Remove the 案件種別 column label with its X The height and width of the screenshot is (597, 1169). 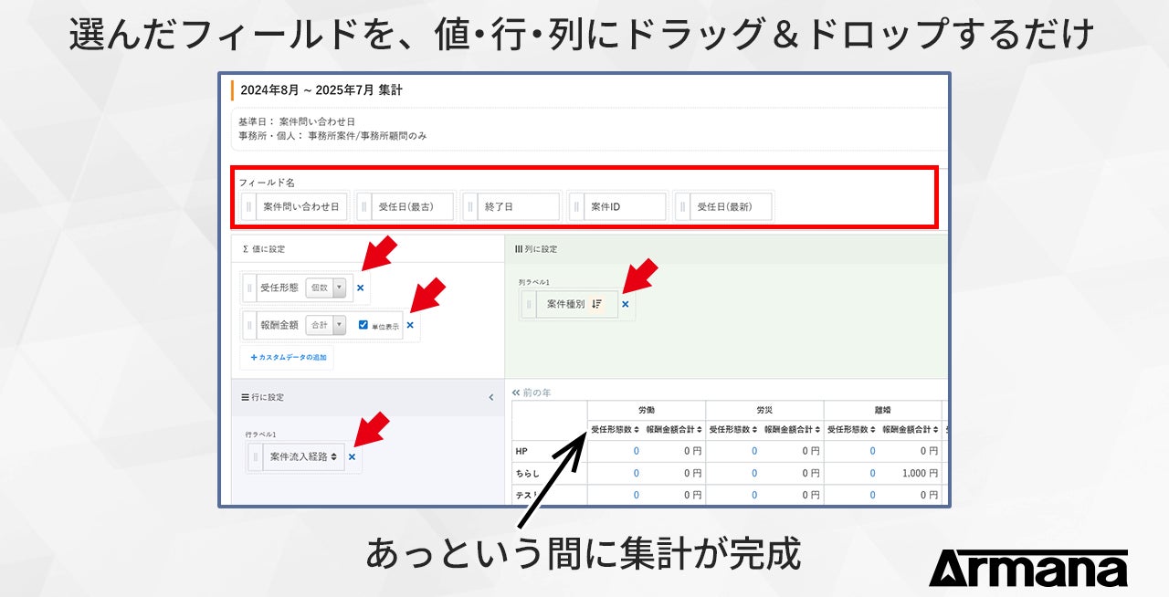click(x=625, y=304)
